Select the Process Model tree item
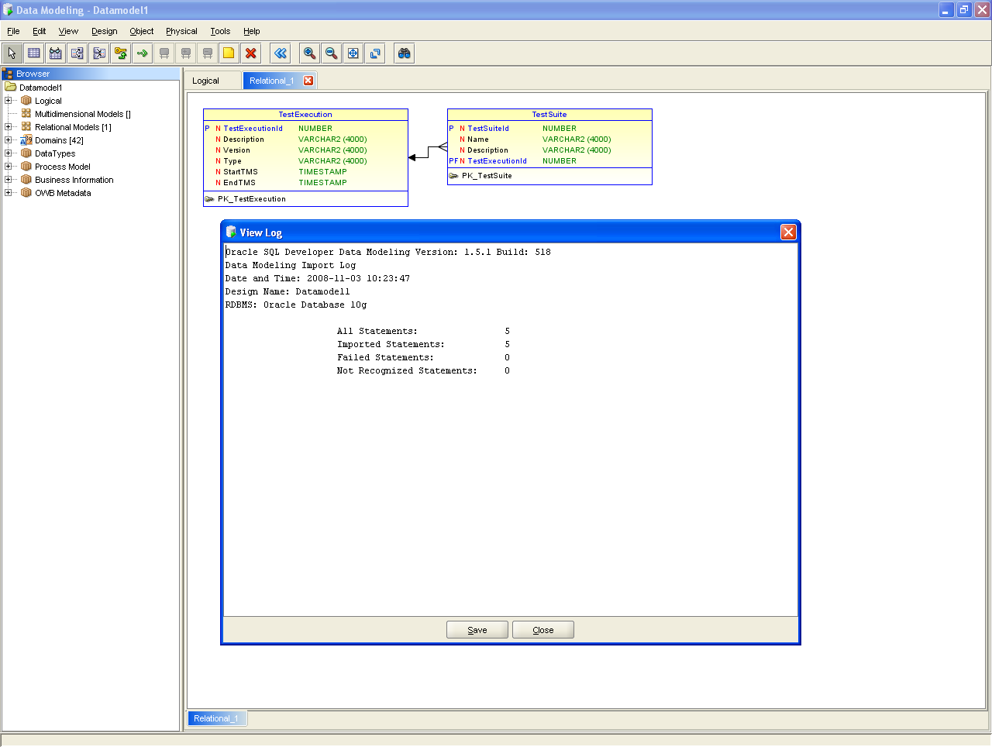This screenshot has height=747, width=992. [62, 167]
